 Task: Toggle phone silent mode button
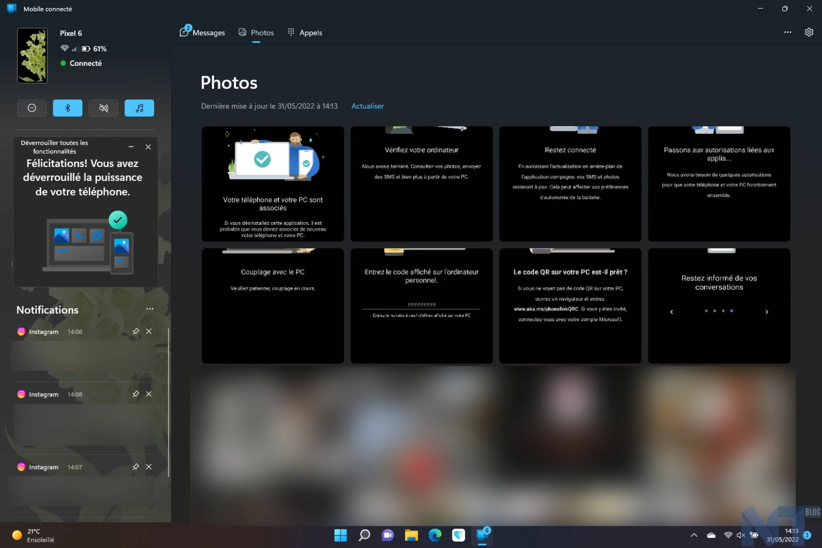[104, 108]
